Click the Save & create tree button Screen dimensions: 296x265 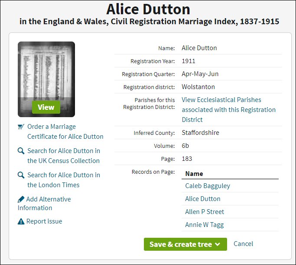pos(180,244)
